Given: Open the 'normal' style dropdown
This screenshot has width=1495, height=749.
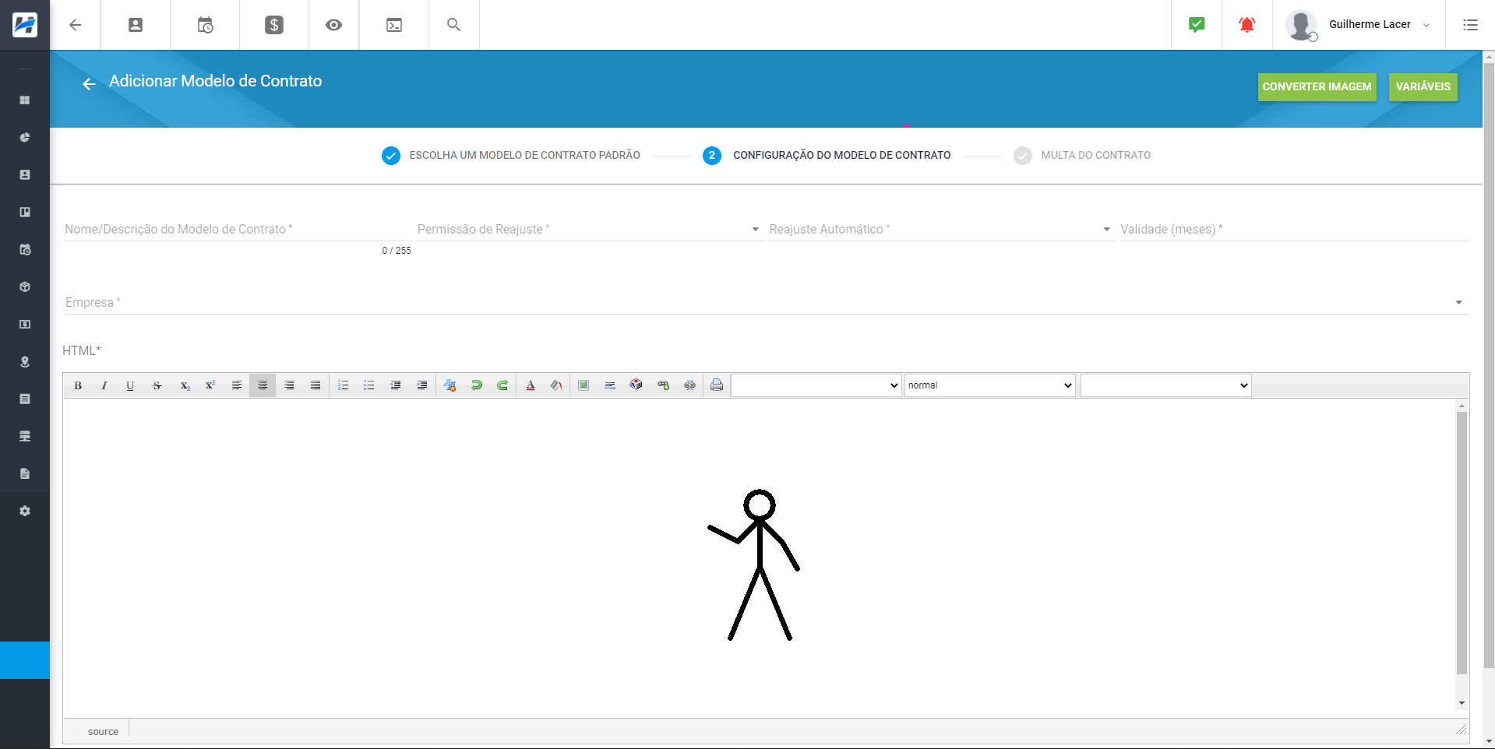Looking at the screenshot, I should [x=989, y=385].
